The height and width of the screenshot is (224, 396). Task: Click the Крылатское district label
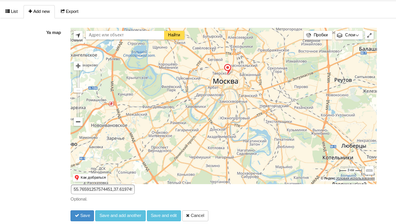click(x=137, y=78)
